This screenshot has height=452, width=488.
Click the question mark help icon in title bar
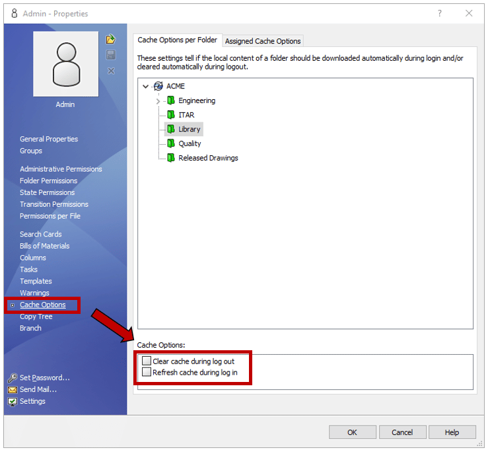click(x=439, y=13)
